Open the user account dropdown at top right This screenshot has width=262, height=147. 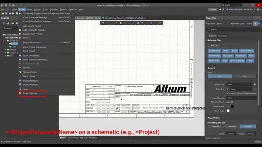tap(259, 10)
